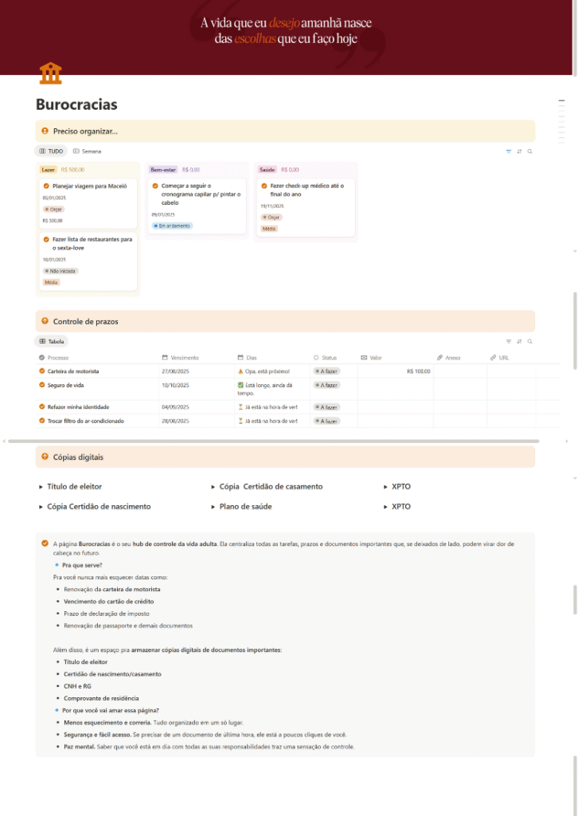This screenshot has width=578, height=816.
Task: Click the Dias column calendar icon
Action: (240, 358)
